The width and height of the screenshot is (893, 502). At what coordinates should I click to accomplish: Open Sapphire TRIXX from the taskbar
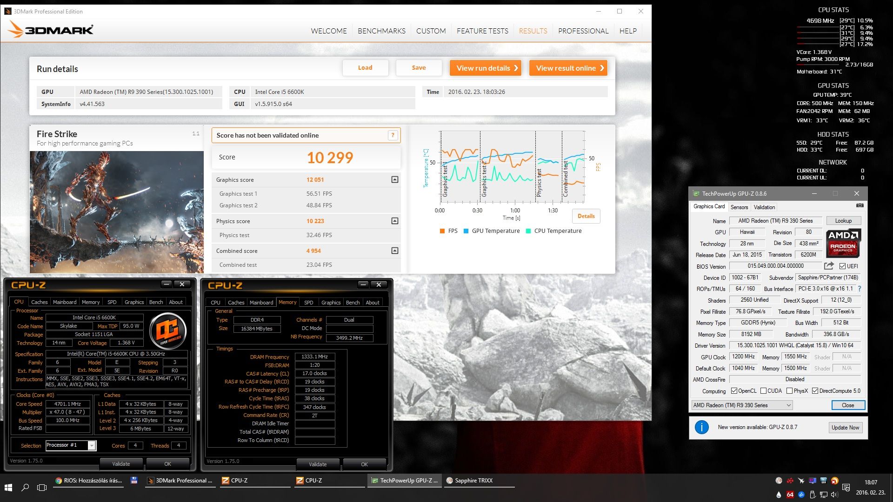point(470,481)
